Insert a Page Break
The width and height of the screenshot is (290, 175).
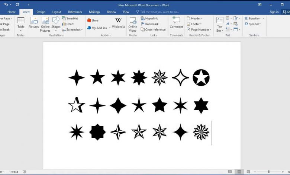[5, 29]
